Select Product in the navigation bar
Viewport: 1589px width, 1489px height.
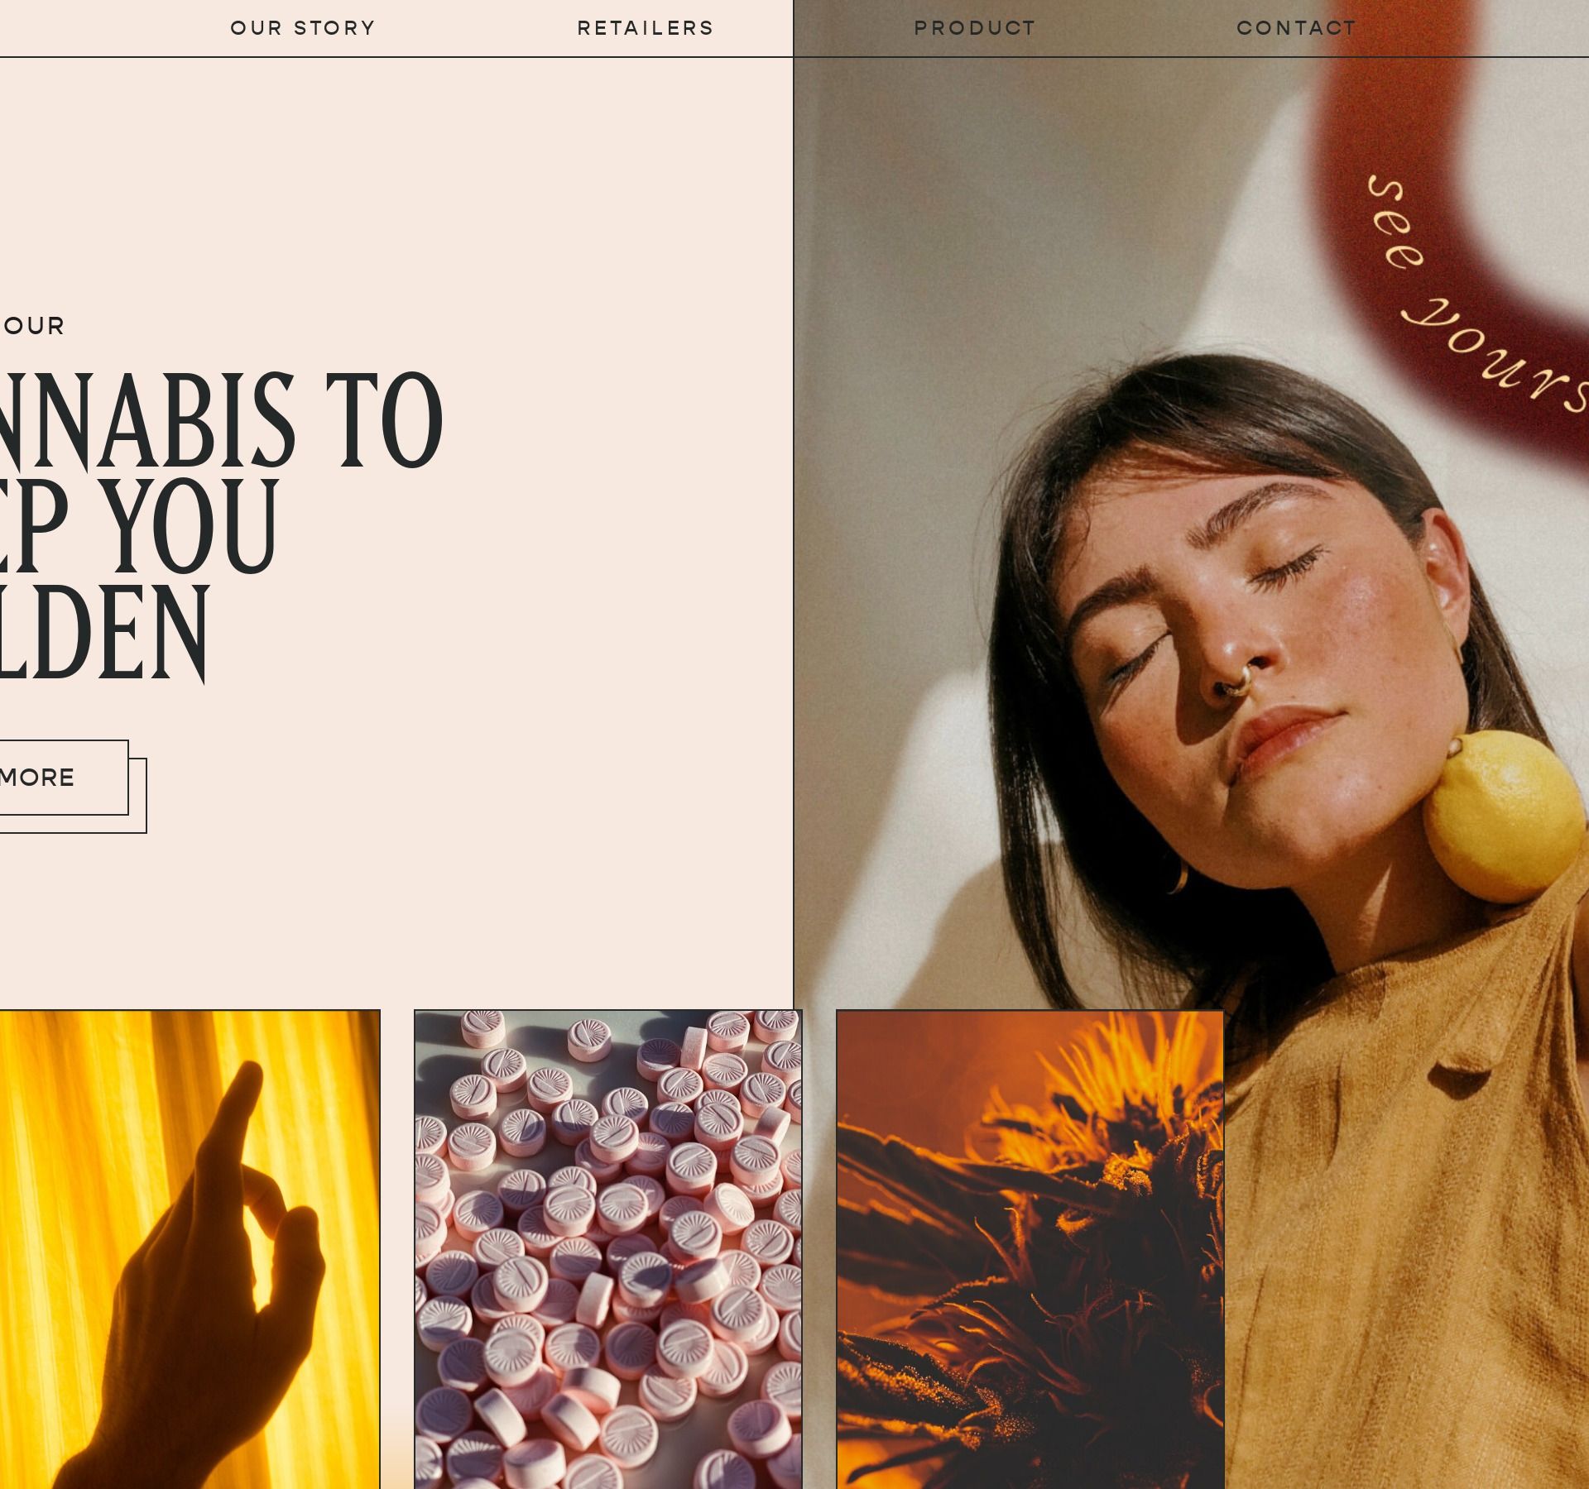(x=975, y=28)
